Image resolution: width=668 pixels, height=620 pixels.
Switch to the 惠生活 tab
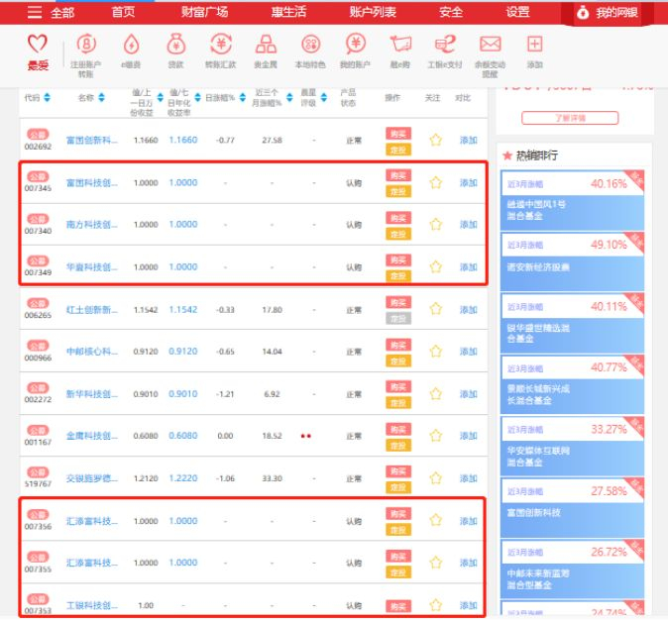pos(288,12)
